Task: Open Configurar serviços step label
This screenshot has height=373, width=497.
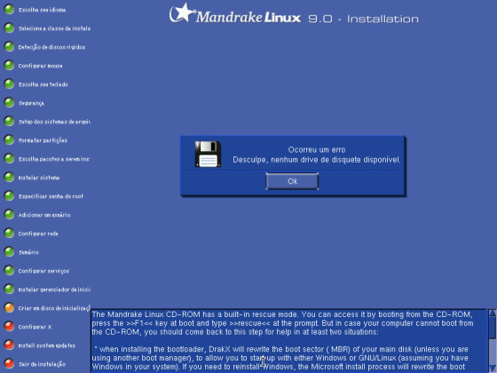Action: point(43,271)
